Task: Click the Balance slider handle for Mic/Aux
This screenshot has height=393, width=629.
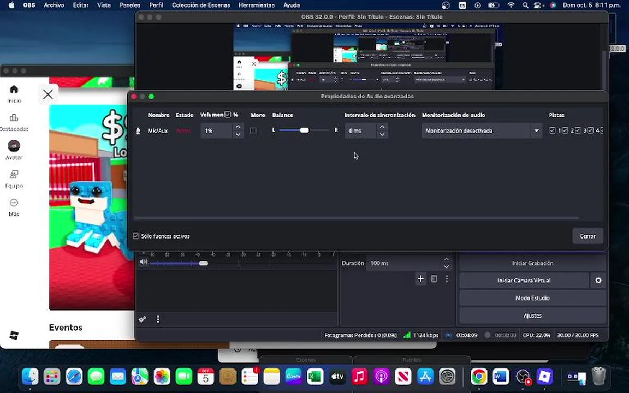Action: 305,130
